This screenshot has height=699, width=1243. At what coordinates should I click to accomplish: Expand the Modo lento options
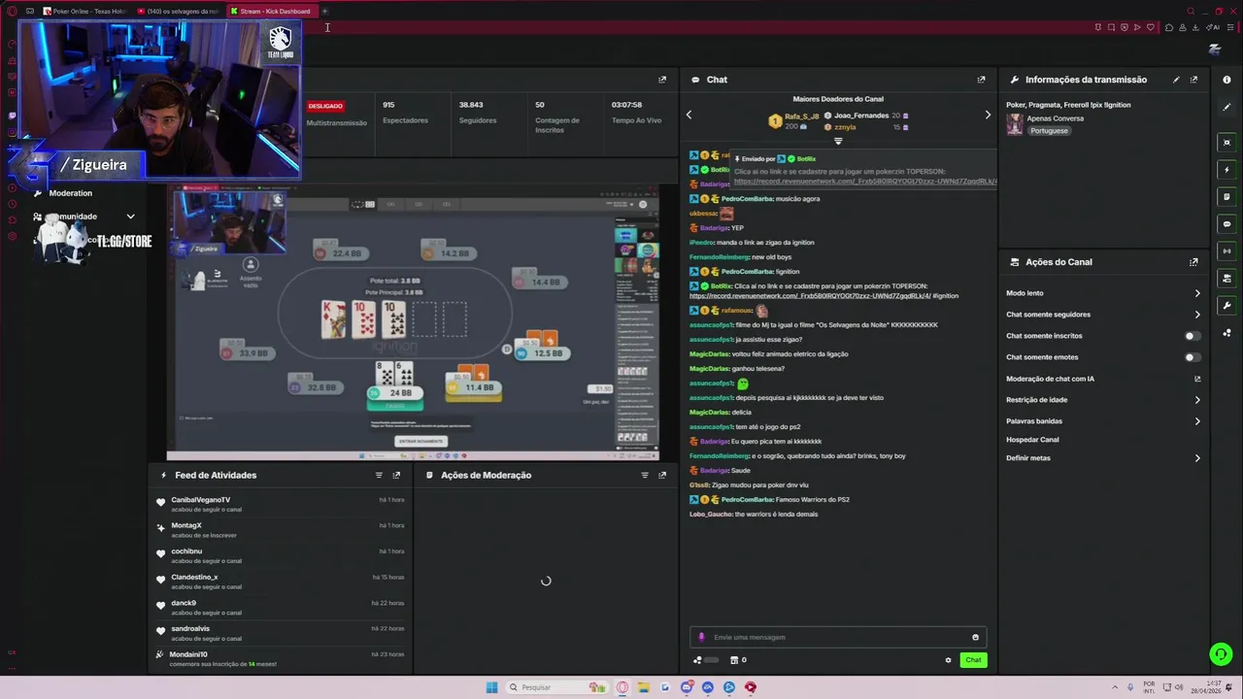(x=1196, y=293)
